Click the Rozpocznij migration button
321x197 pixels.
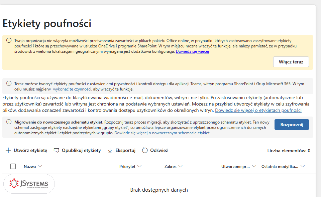click(x=292, y=125)
